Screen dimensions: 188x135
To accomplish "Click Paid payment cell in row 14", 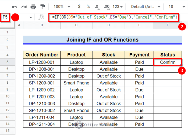I will (139, 124).
